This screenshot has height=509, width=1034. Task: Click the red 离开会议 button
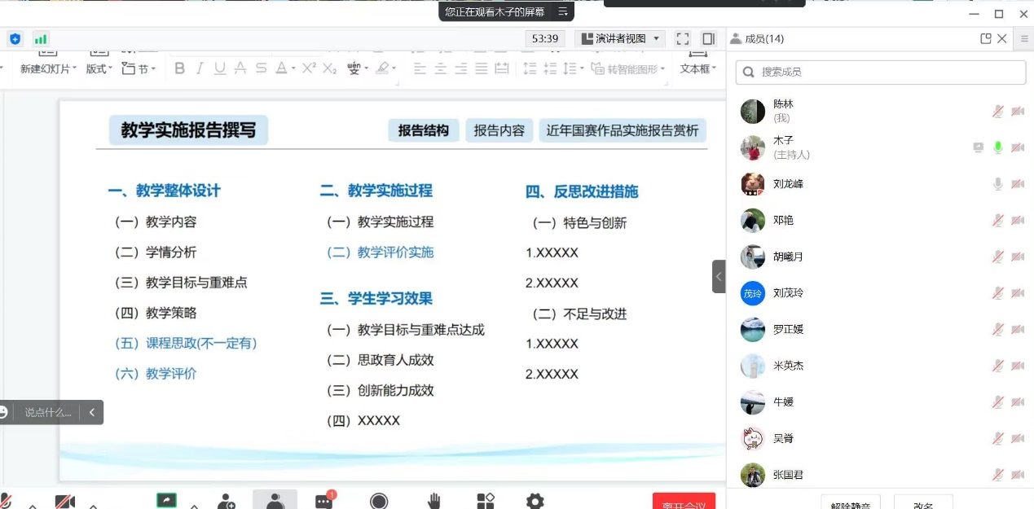point(684,502)
